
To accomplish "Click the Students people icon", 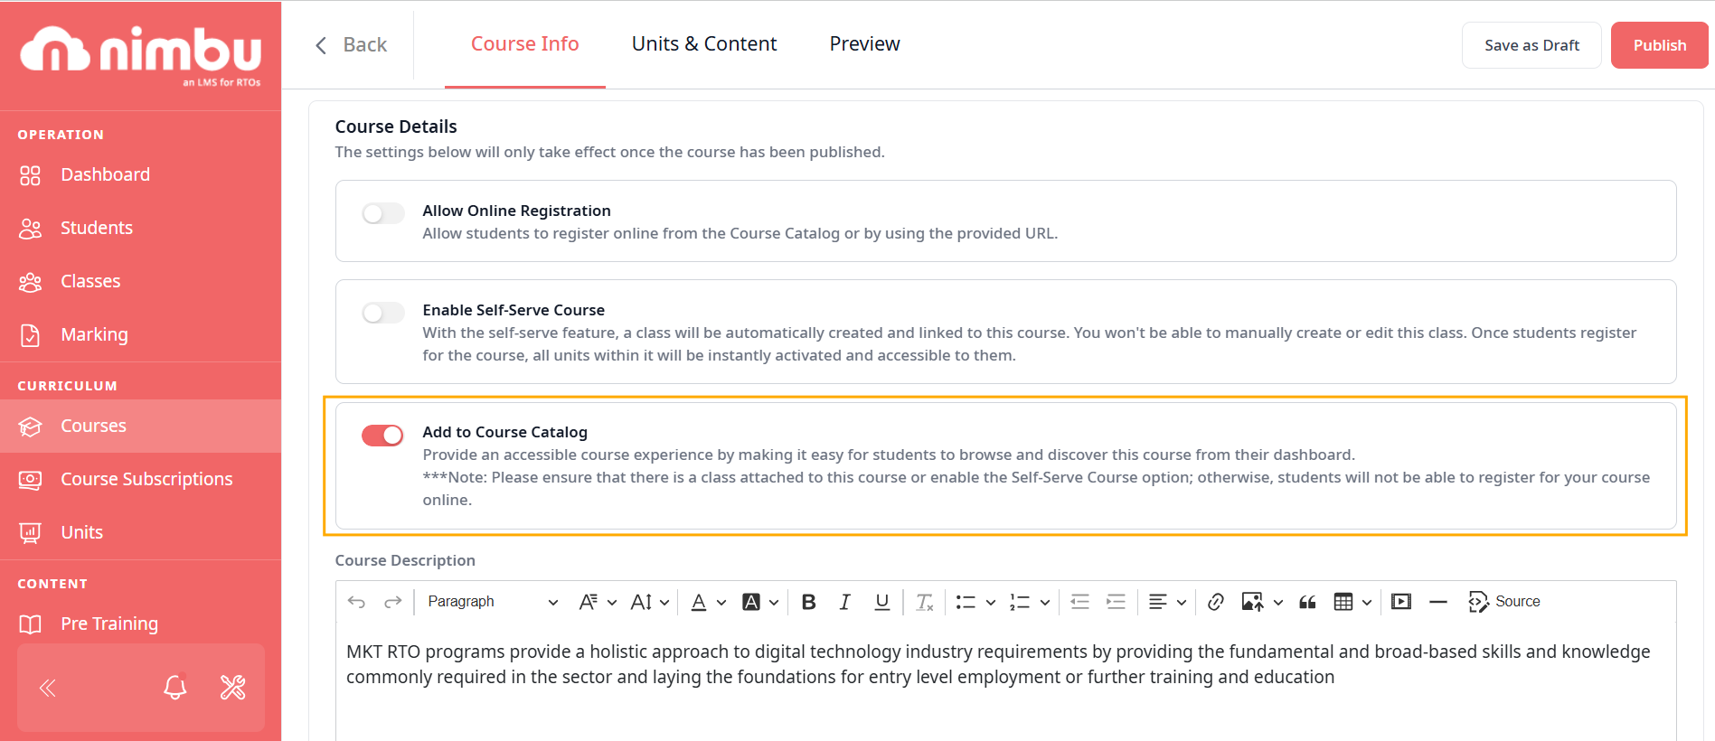I will (x=30, y=229).
